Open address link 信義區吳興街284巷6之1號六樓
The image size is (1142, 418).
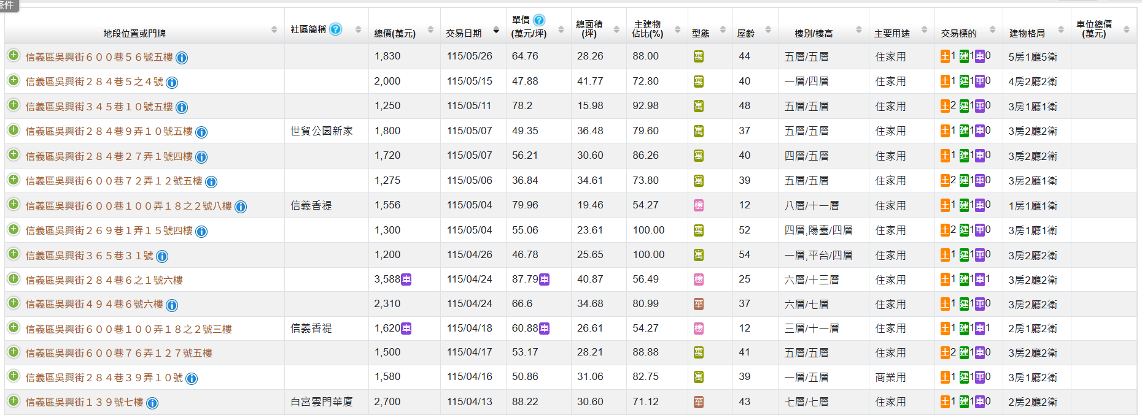coord(104,280)
